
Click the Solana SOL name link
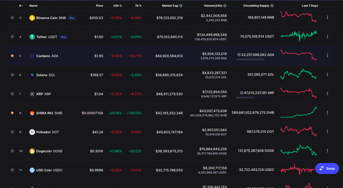pos(46,75)
